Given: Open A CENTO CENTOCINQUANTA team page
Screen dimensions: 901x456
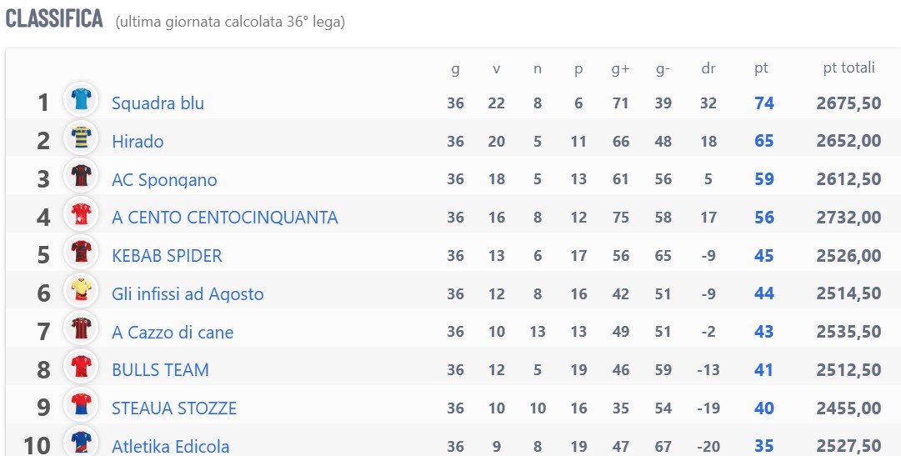Looking at the screenshot, I should 225,218.
